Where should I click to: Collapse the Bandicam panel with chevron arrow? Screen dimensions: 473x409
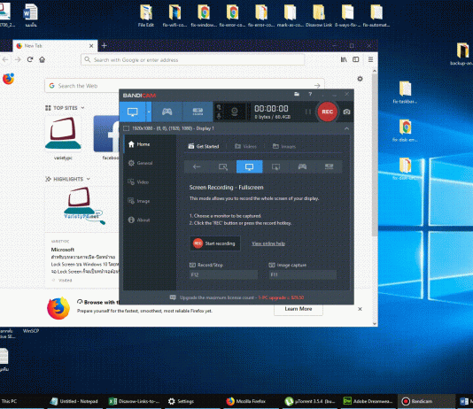[346, 128]
